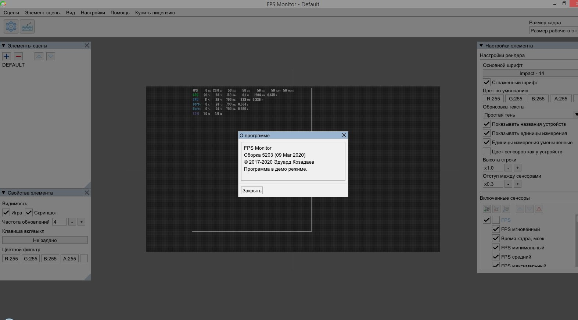
Task: Toggle the FPS group enabled checkbox
Action: (x=487, y=220)
